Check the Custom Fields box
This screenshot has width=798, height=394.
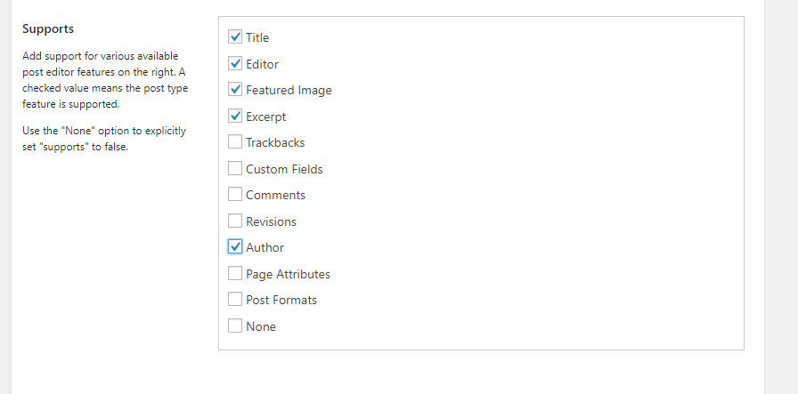[x=235, y=168]
